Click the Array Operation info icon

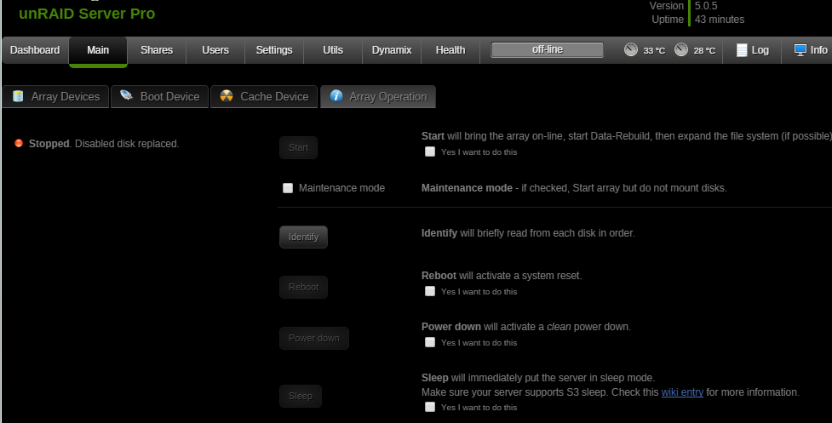336,96
